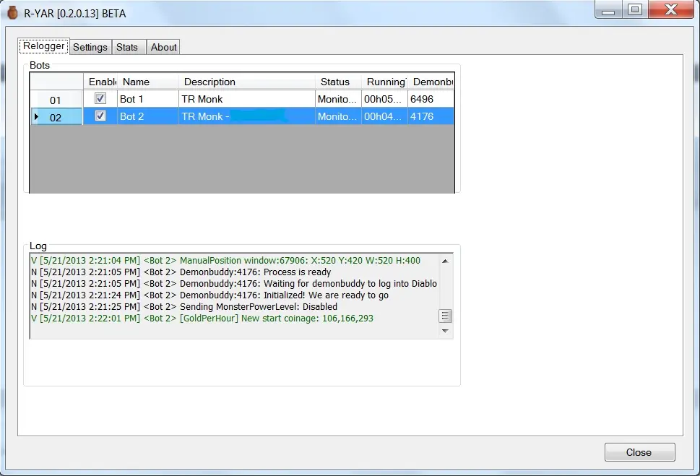Image resolution: width=700 pixels, height=476 pixels.
Task: Select row header 02 with arrow indicator
Action: pos(56,116)
